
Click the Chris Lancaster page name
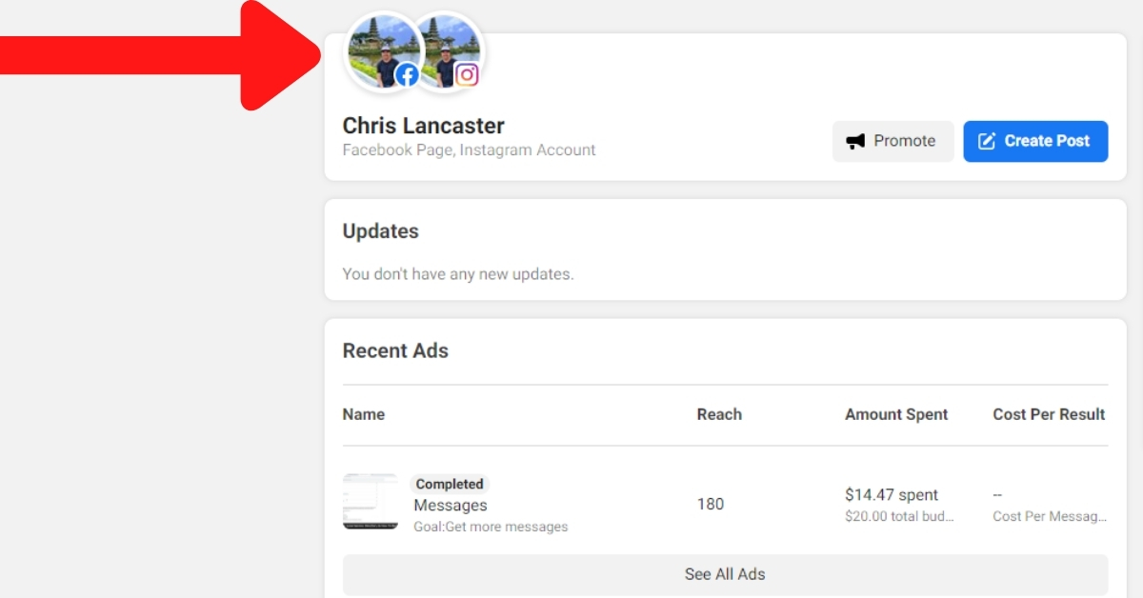coord(424,126)
